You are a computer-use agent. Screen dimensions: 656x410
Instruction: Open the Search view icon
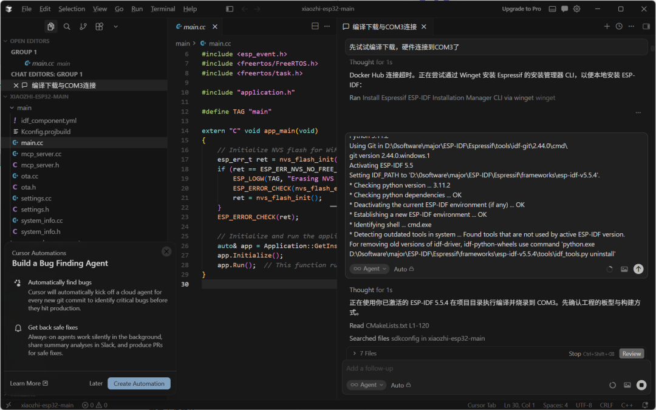67,26
